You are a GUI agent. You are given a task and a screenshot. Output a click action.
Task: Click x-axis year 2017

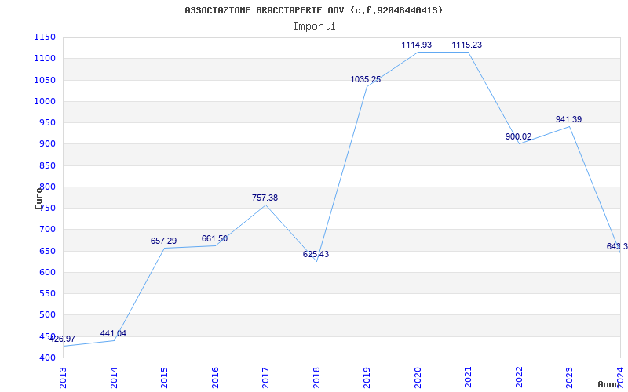(265, 378)
